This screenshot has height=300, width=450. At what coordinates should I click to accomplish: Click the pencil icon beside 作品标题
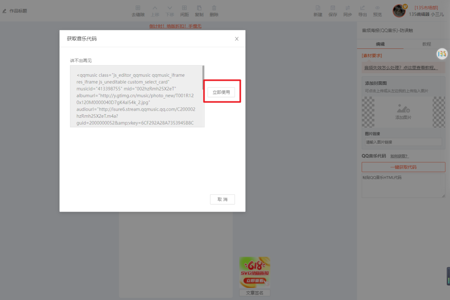pyautogui.click(x=4, y=11)
